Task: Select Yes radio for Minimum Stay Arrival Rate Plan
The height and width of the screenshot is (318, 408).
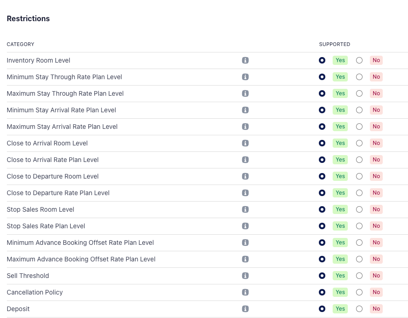Action: [x=322, y=110]
